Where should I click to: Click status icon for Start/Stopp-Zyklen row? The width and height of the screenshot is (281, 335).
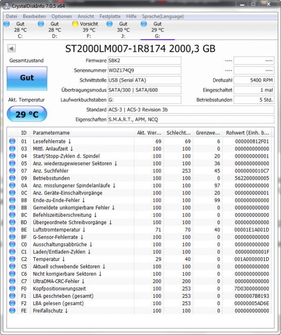coord(12,156)
